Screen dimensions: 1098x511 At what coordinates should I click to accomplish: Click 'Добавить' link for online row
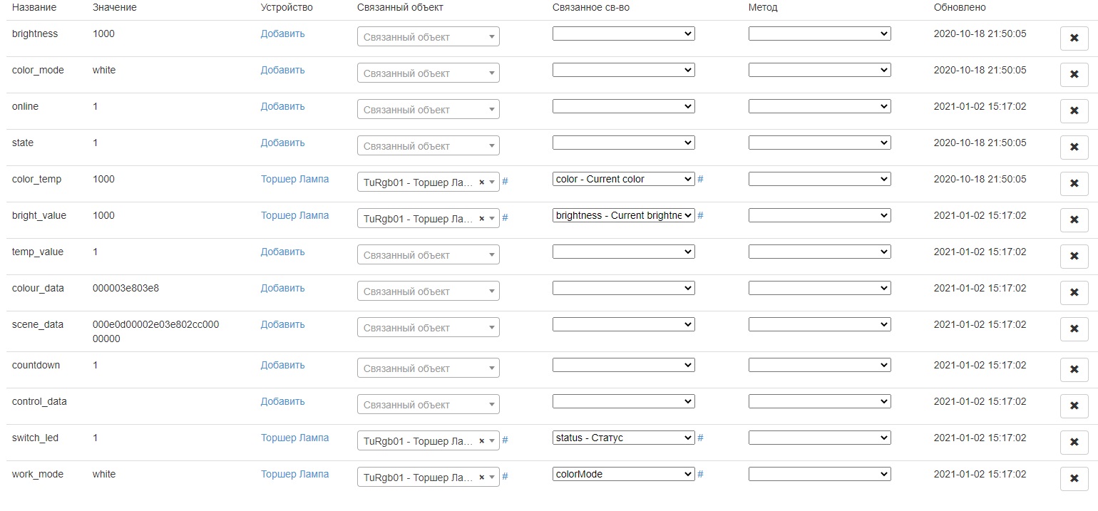(282, 106)
